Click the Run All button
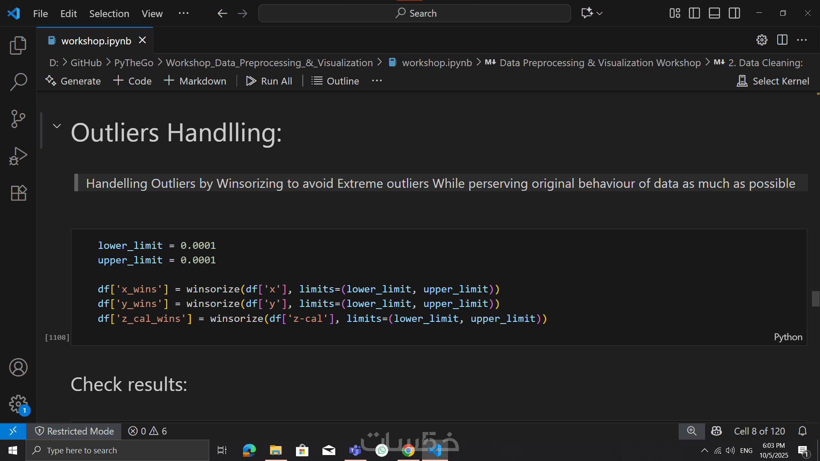The image size is (820, 461). click(269, 81)
